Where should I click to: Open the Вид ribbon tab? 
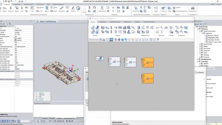48,5
